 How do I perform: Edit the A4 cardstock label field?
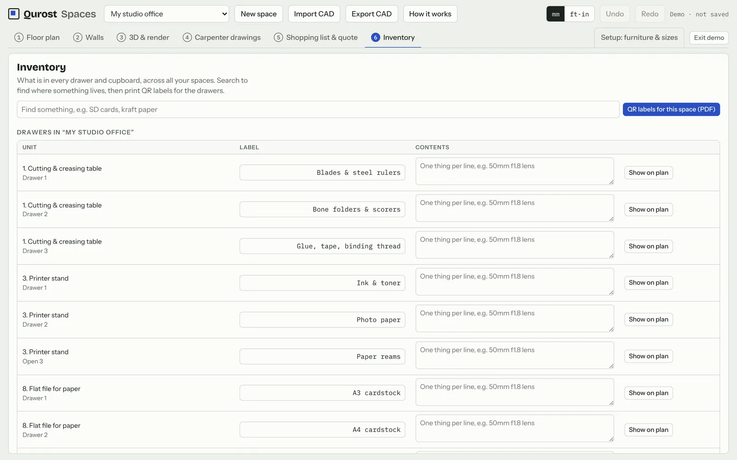click(x=322, y=430)
